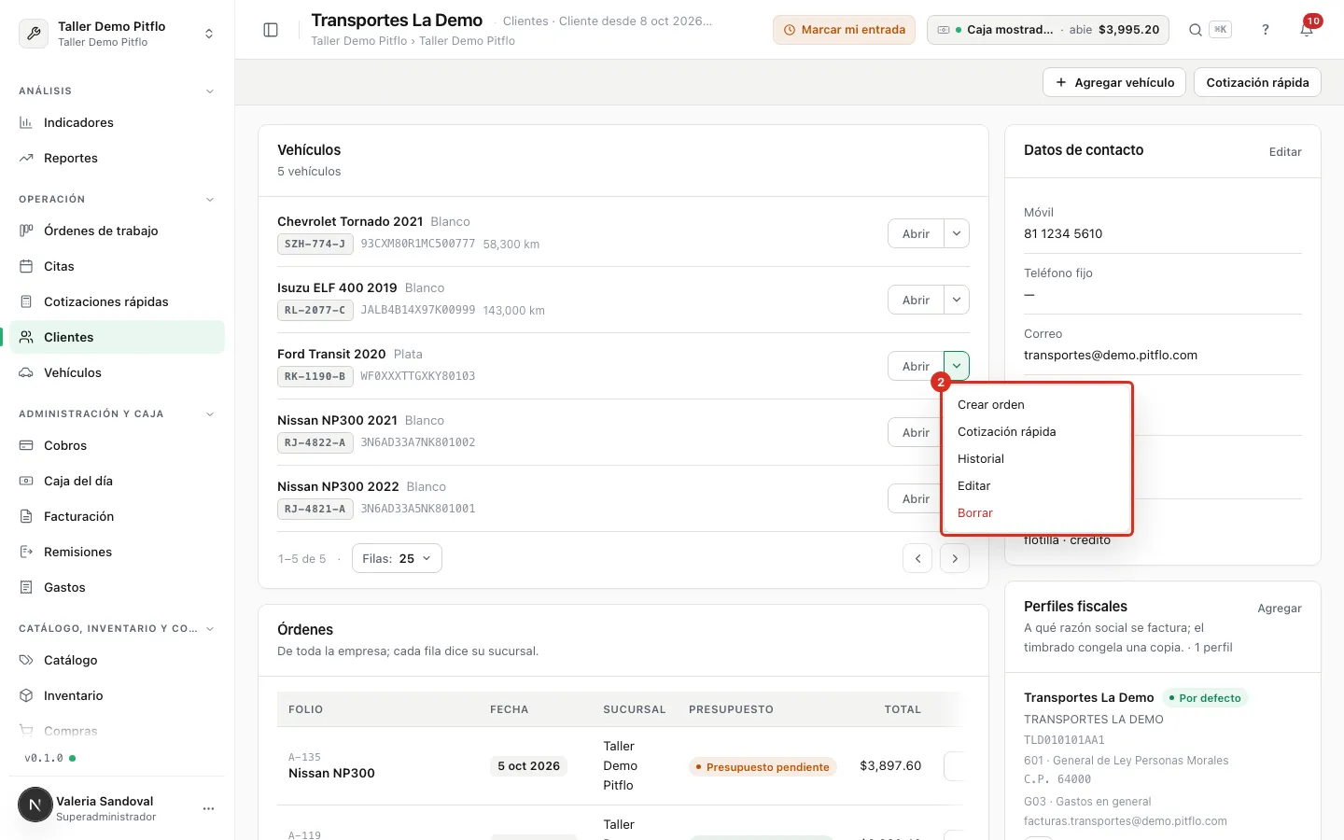Open Gastos in the sidebar
The width and height of the screenshot is (1344, 840).
(x=118, y=587)
